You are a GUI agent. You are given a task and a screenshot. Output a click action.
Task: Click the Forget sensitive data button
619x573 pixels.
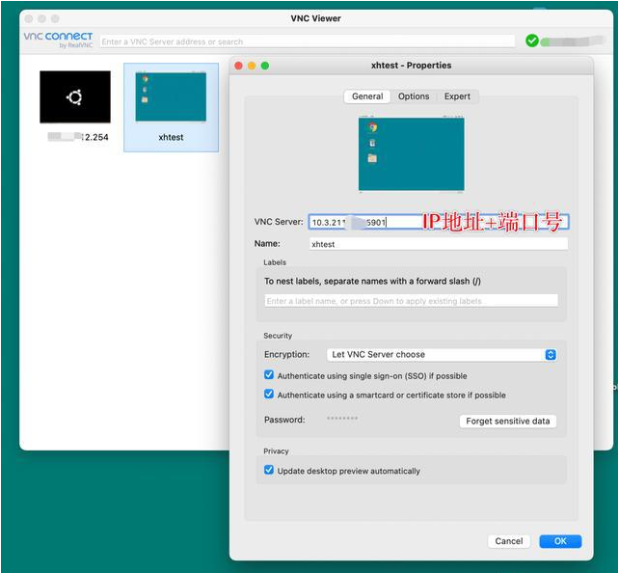[508, 421]
